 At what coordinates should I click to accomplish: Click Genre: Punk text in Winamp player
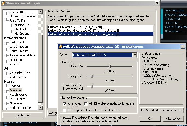click(176, 27)
